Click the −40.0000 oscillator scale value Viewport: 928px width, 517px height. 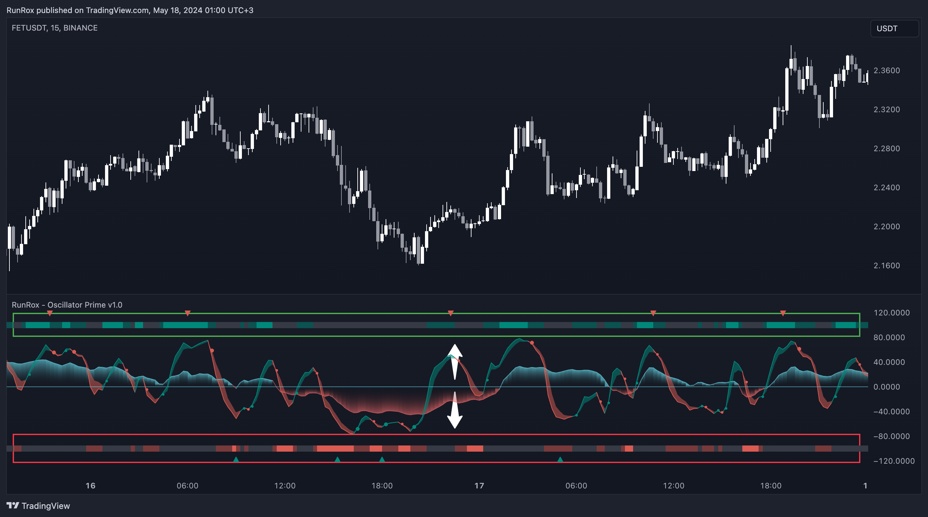tap(892, 411)
